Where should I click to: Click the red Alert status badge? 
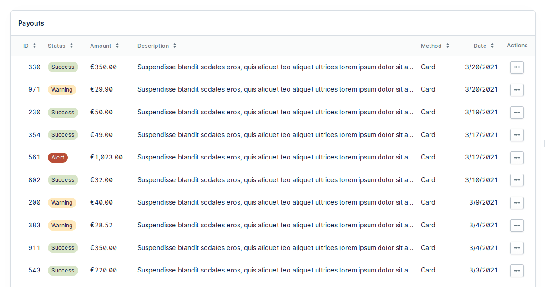pos(58,158)
